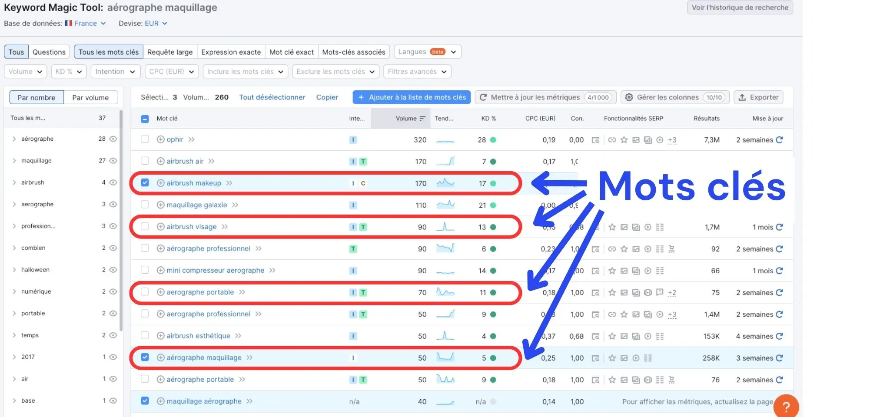890x417 pixels.
Task: Check the ophir row checkbox
Action: pos(145,139)
